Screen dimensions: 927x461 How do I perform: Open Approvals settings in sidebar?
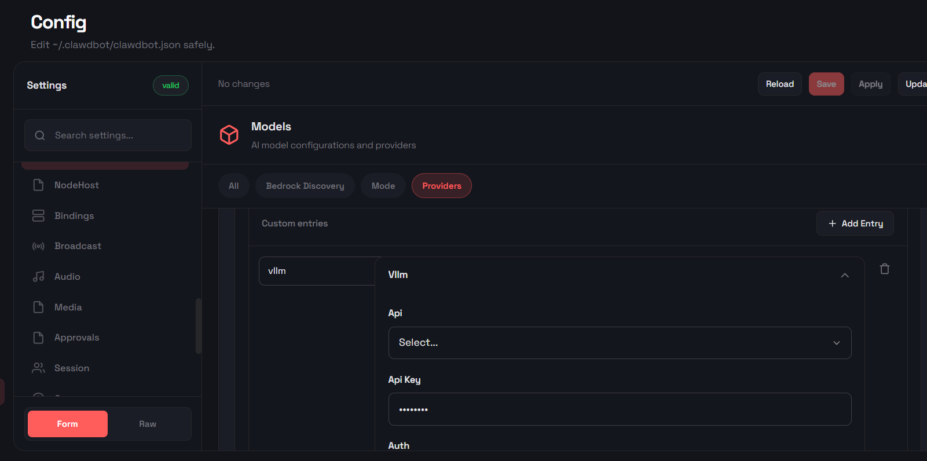[x=76, y=338]
